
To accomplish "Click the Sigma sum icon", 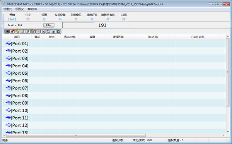I will [x=48, y=31].
